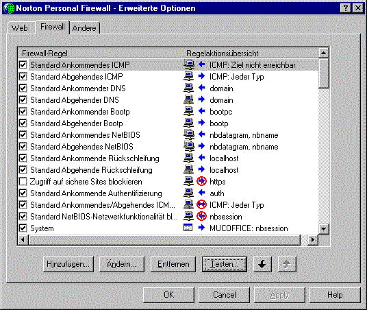Uncheck Standard Ankommendes ICMP rule
This screenshot has height=310, width=367.
click(23, 64)
